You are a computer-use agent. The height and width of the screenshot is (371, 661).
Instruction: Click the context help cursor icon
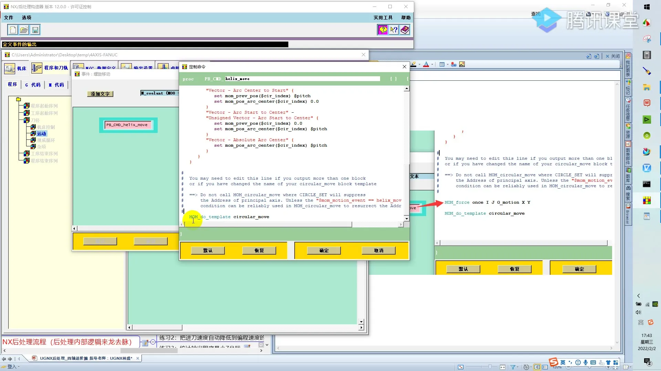[394, 30]
